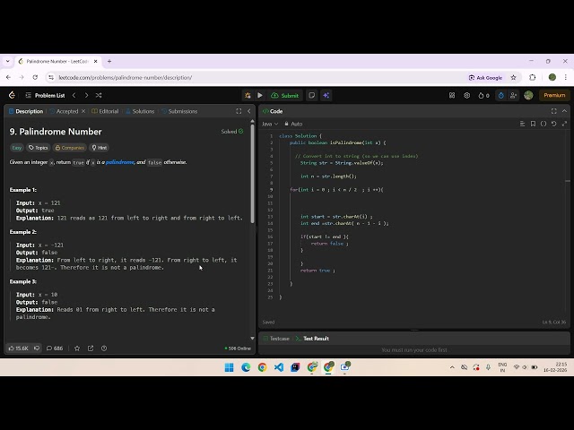This screenshot has width=574, height=430.
Task: Click the braces code template icon
Action: click(x=544, y=124)
